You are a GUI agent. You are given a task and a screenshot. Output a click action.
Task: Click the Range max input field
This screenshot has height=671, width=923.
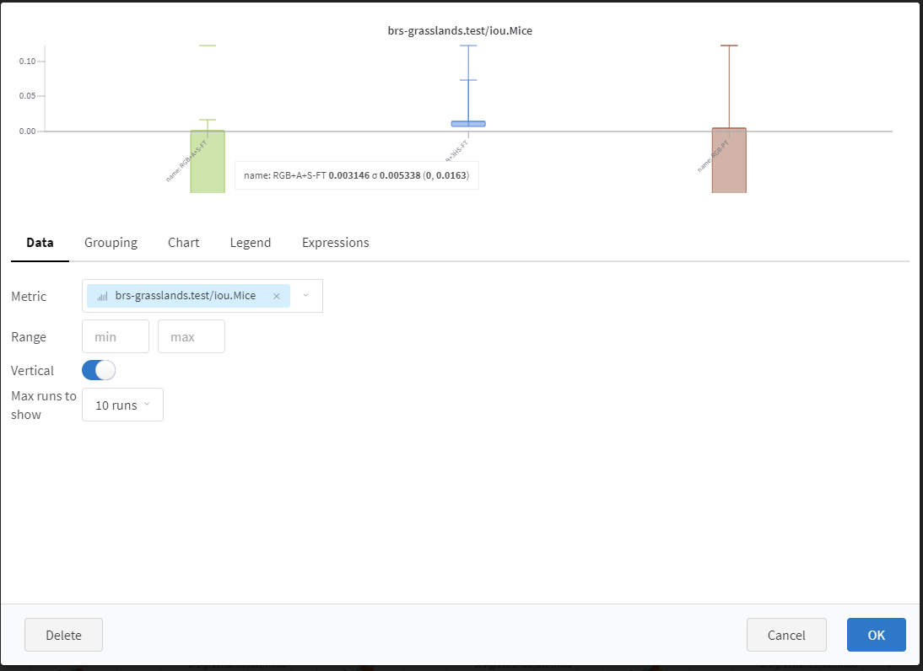click(192, 336)
